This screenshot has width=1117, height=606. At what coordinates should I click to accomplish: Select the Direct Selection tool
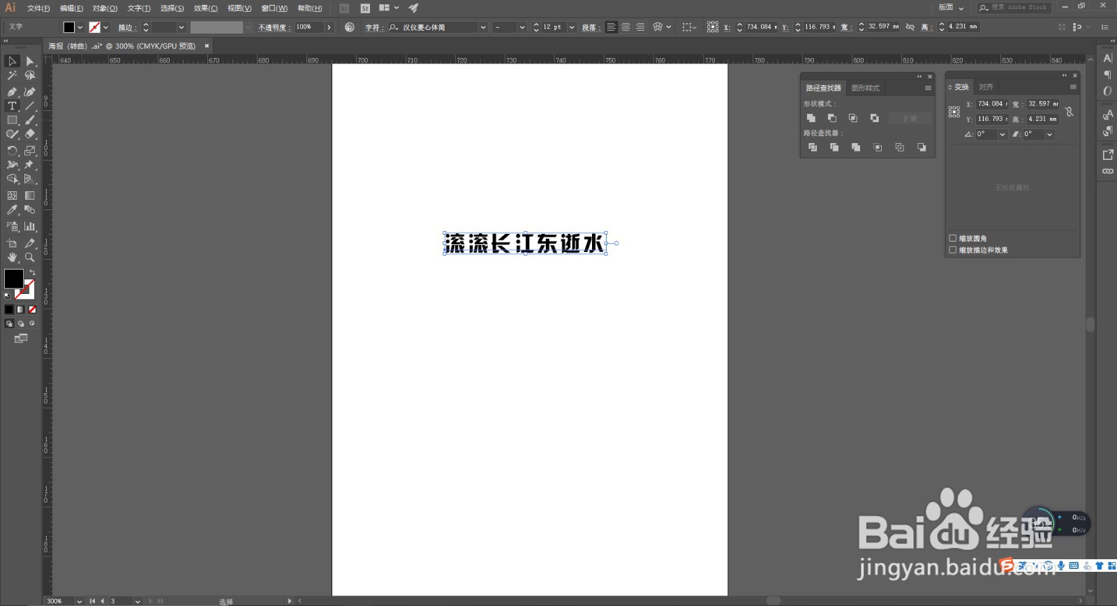point(30,61)
